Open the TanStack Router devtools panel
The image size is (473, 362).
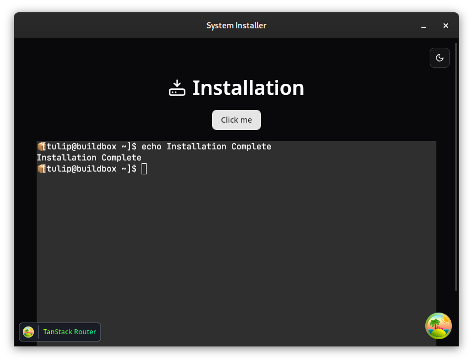(x=60, y=332)
